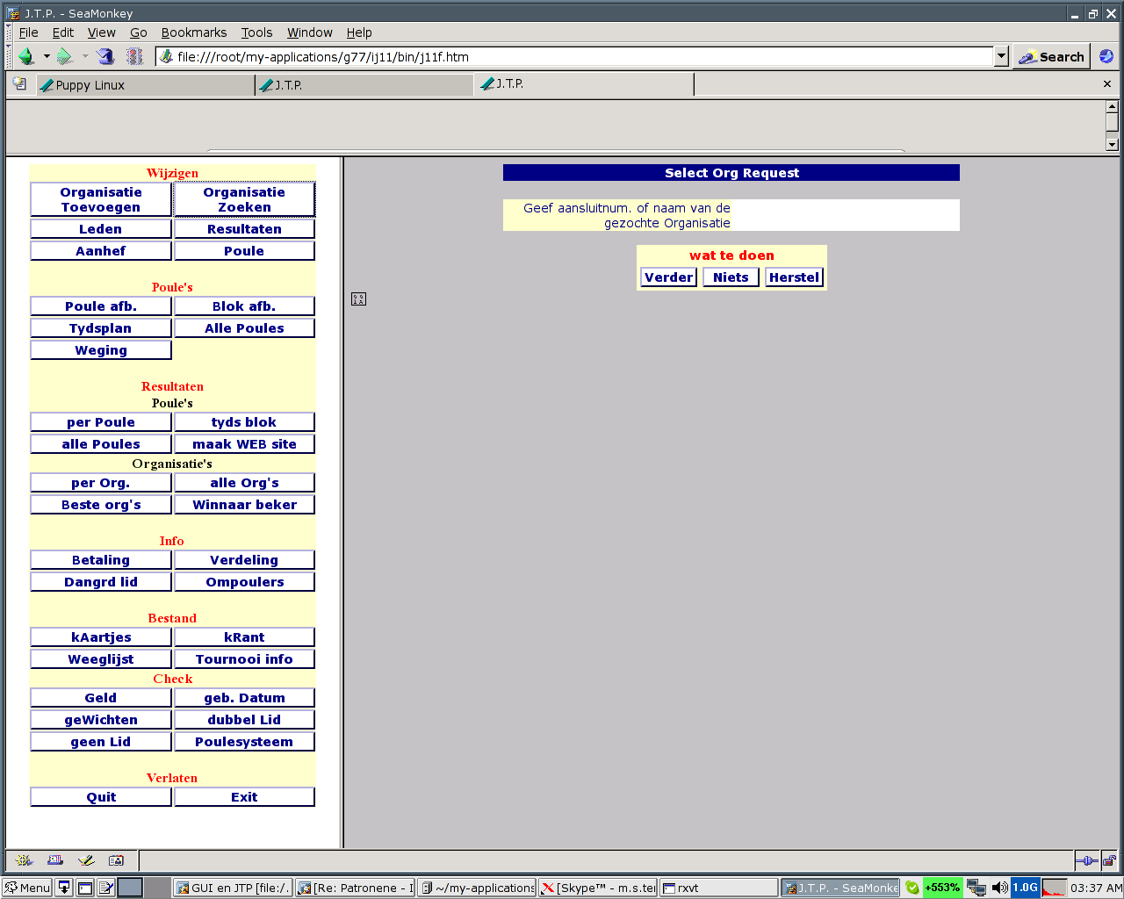Screen dimensions: 1124x899
Task: Switch to the middle J.T.P. tab
Action: (364, 85)
